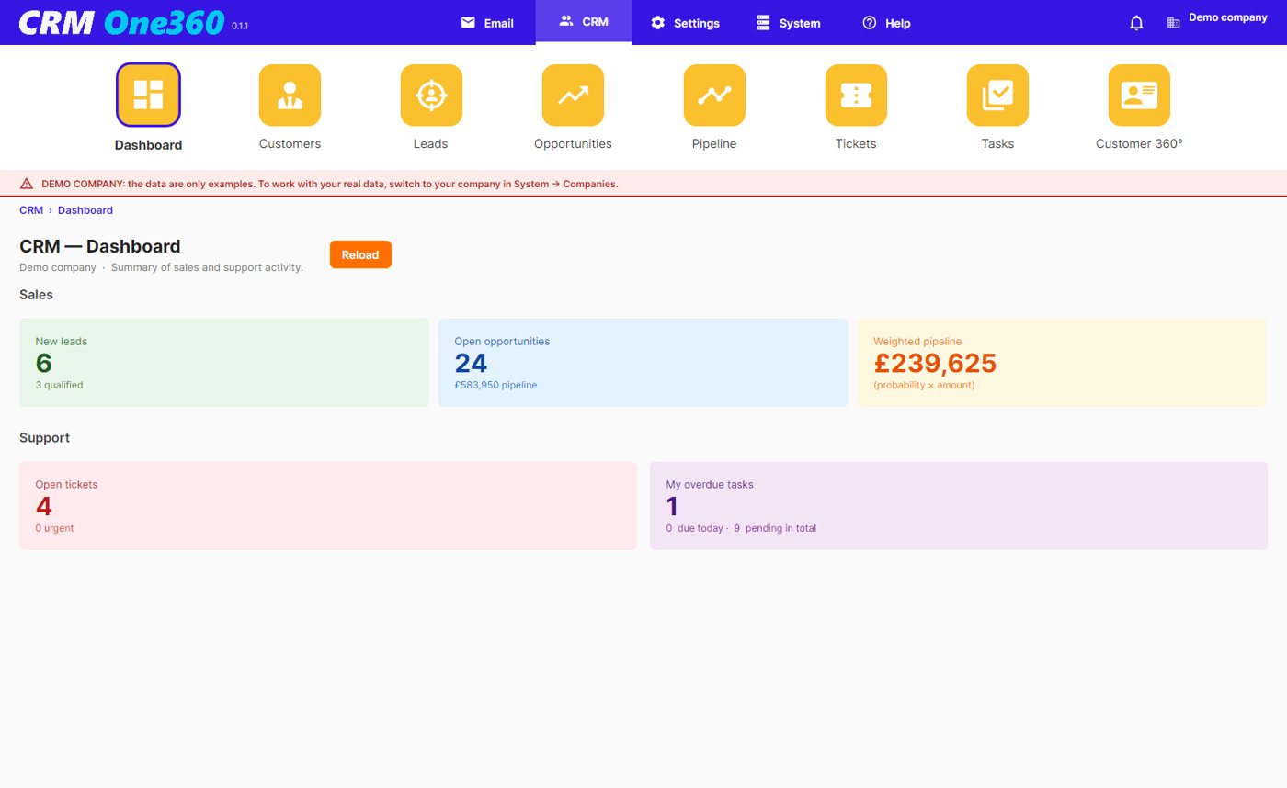This screenshot has height=788, width=1287.
Task: Click the company building icon
Action: tap(1173, 23)
